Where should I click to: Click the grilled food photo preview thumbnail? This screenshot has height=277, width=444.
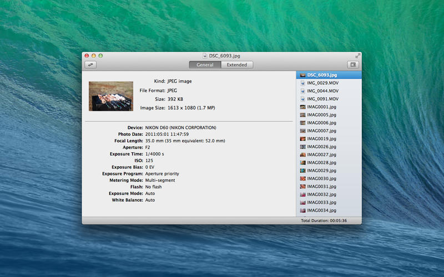(110, 96)
